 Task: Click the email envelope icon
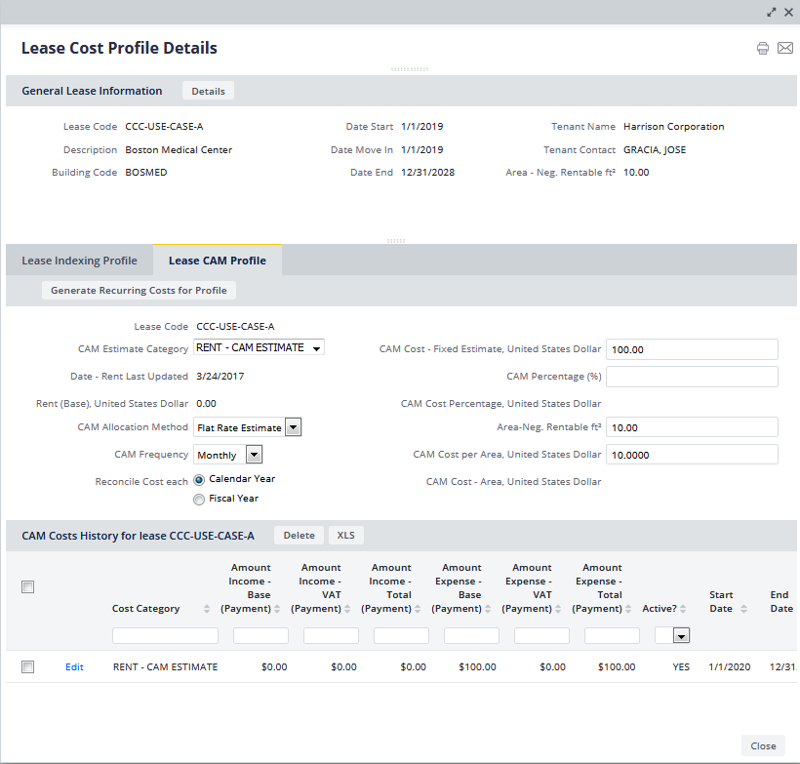coord(784,49)
